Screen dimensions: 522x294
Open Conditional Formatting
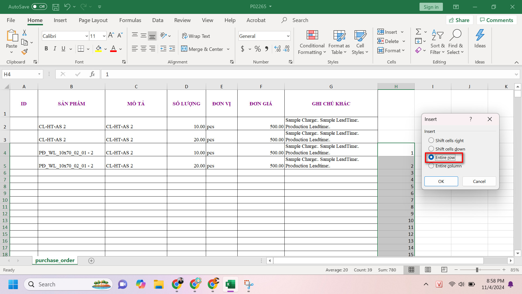coord(312,42)
